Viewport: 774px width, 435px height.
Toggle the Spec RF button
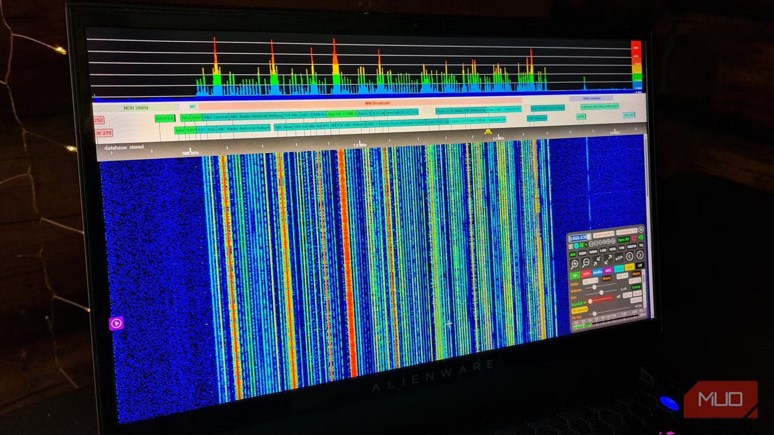click(624, 240)
